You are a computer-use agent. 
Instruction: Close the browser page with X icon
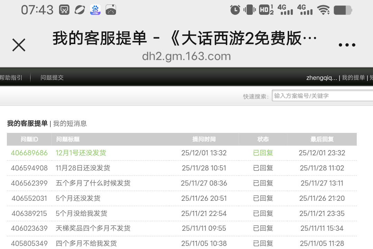tap(19, 45)
